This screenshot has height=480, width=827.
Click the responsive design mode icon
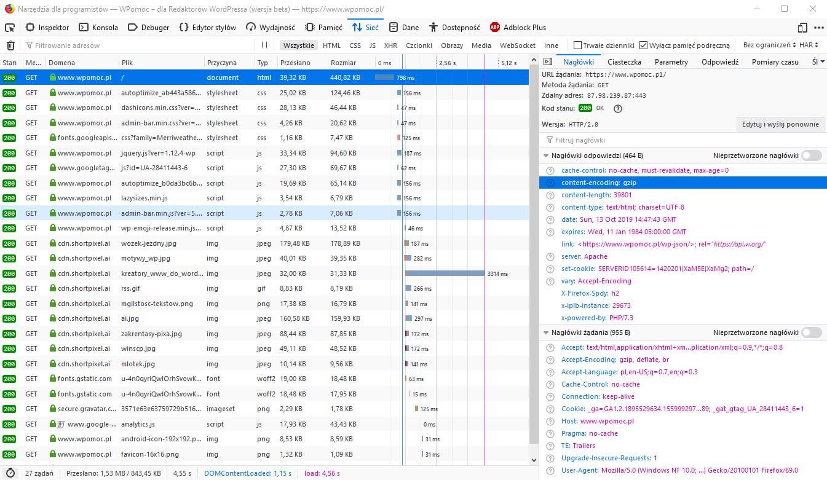coord(802,28)
